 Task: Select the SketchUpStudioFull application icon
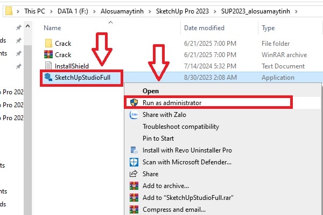click(x=48, y=77)
